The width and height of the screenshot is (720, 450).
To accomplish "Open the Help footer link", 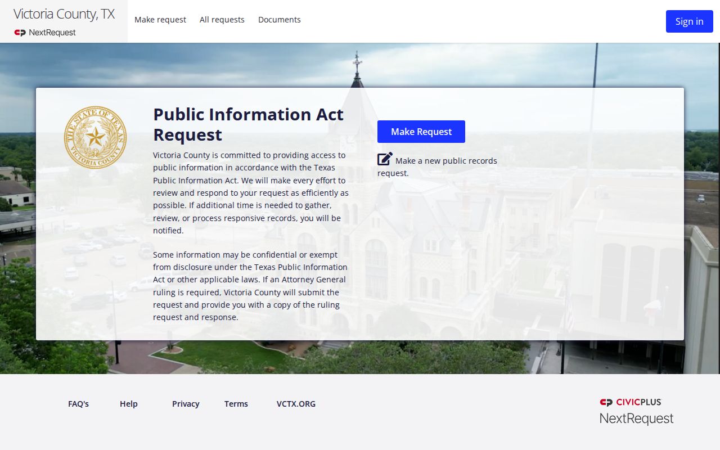I will (129, 404).
